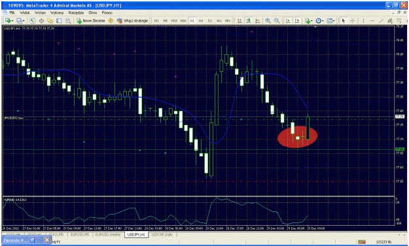
Task: Close the Zlecenie floating window
Action: pyautogui.click(x=47, y=239)
